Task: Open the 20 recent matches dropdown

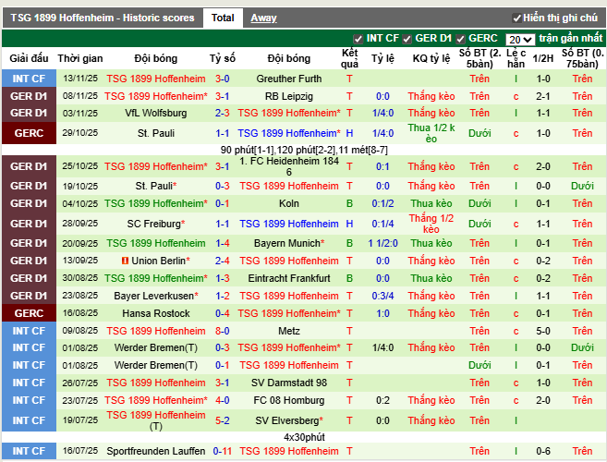Action: coord(520,39)
